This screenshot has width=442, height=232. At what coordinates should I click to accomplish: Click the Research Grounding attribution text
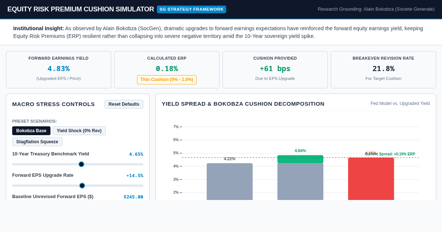pyautogui.click(x=376, y=9)
